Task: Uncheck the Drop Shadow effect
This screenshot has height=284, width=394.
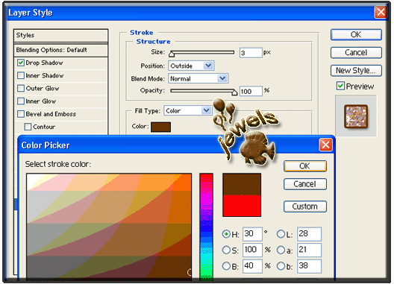Action: coord(21,63)
